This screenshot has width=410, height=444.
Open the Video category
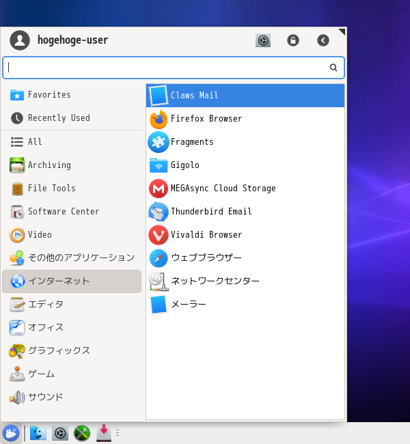click(x=72, y=235)
